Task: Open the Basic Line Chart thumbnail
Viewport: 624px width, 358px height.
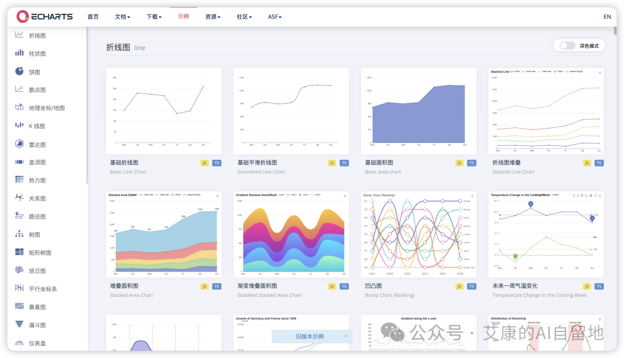Action: (x=164, y=111)
